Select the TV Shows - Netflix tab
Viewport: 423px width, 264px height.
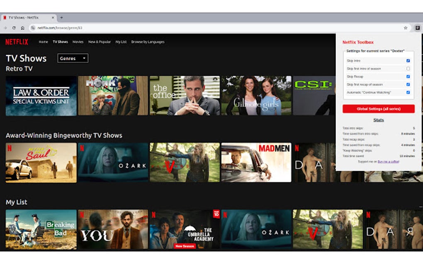pos(28,17)
